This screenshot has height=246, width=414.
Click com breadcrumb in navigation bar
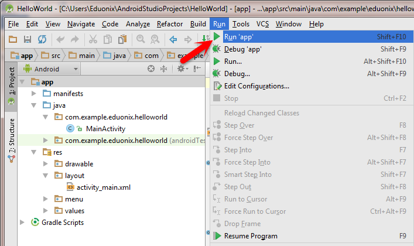point(146,56)
